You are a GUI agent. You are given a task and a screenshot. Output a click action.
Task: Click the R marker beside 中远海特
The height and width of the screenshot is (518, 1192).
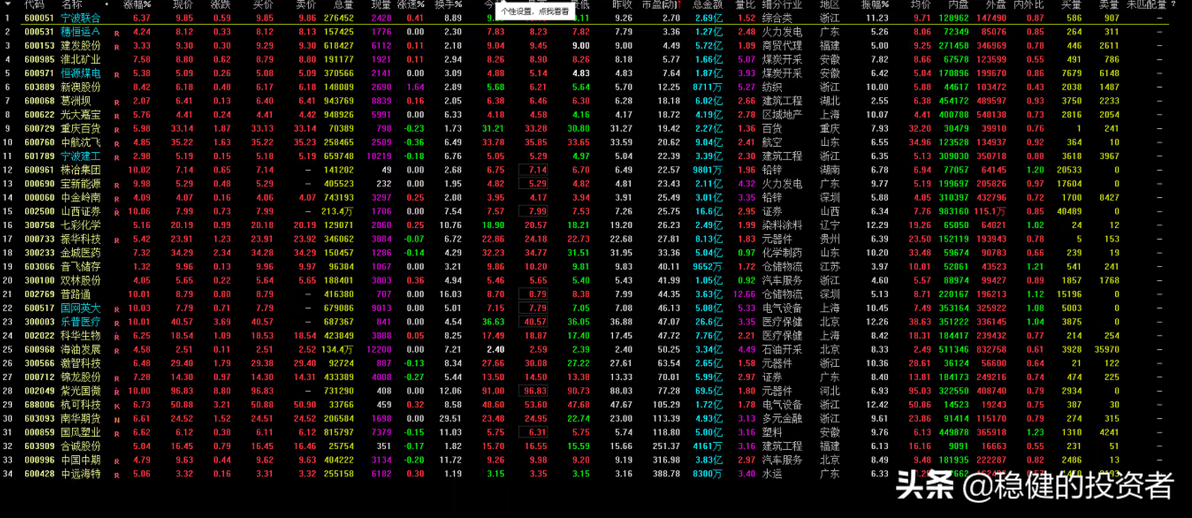pyautogui.click(x=117, y=476)
